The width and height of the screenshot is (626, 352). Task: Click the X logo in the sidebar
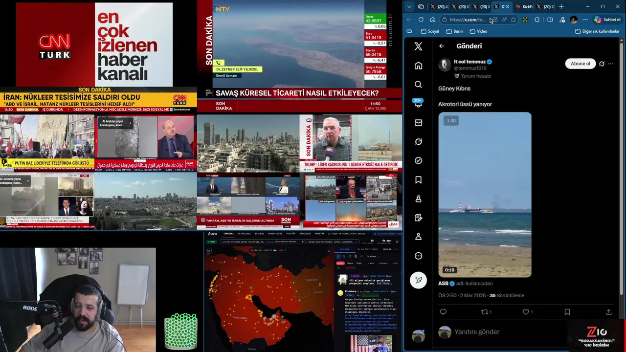(418, 46)
